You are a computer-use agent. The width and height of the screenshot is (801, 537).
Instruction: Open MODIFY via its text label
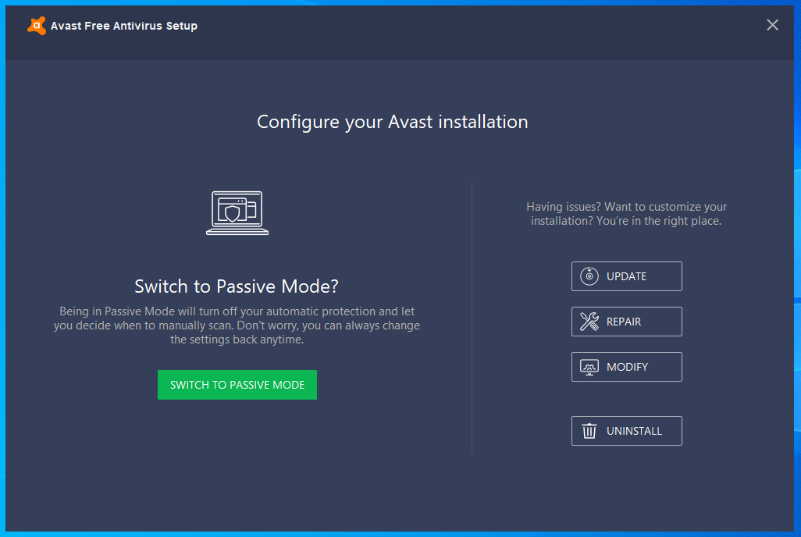point(627,367)
